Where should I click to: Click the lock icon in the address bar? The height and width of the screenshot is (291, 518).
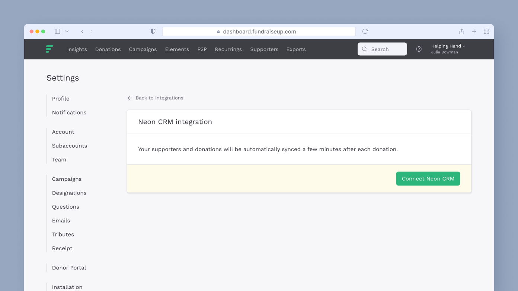[218, 32]
